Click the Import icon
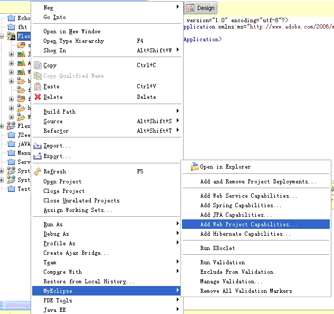Image resolution: width=334 pixels, height=314 pixels. click(37, 146)
